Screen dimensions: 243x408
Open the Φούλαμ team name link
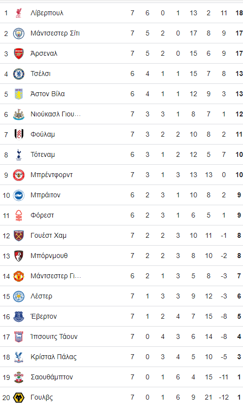43,135
